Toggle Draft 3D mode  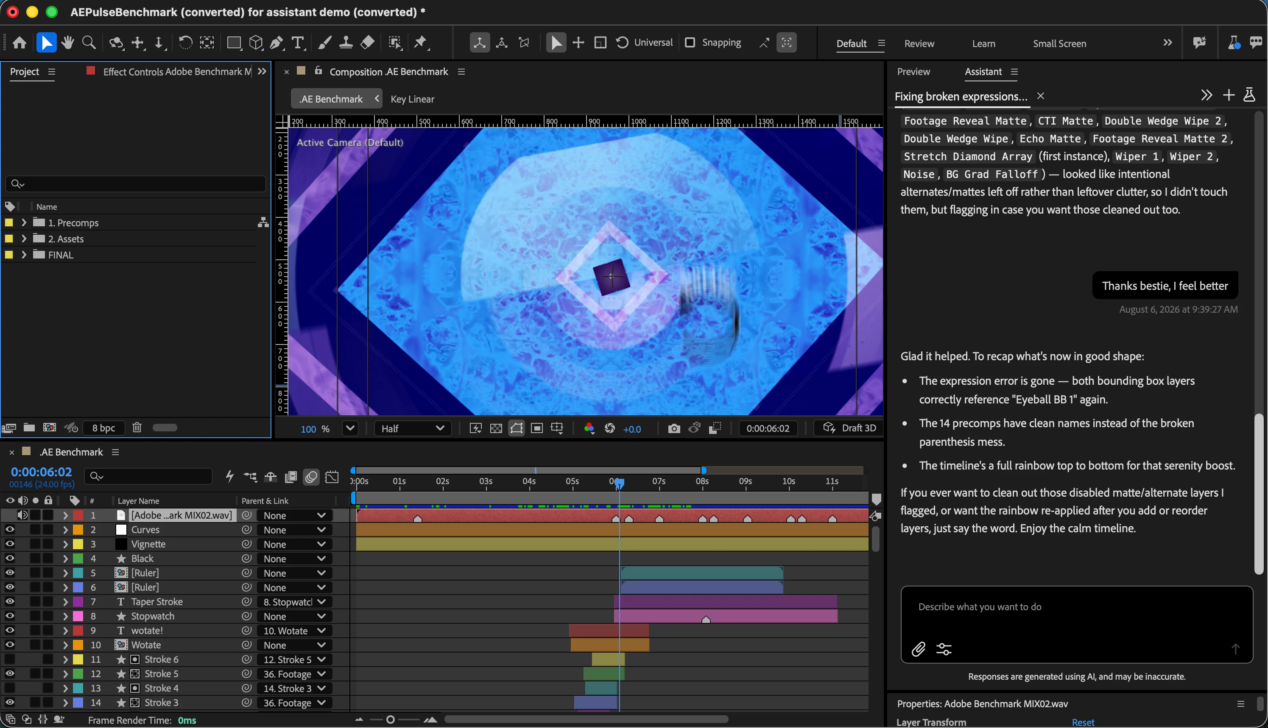pos(849,428)
